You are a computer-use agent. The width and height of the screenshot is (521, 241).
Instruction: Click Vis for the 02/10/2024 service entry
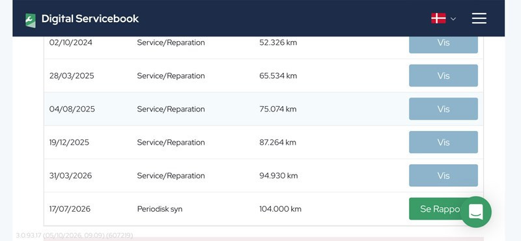444,44
